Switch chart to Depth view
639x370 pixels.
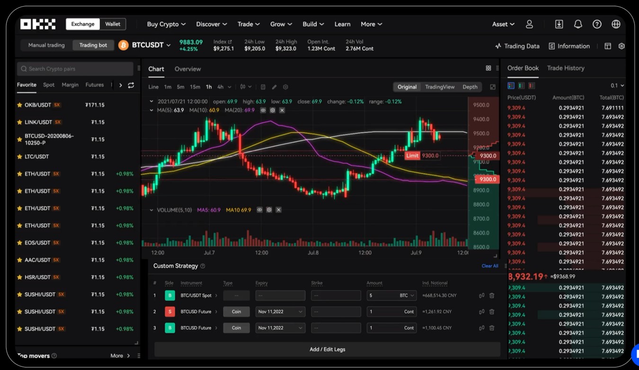(470, 87)
